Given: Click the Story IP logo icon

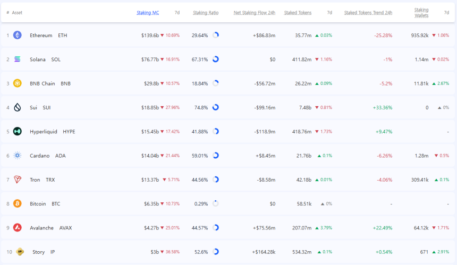Looking at the screenshot, I should tap(20, 252).
